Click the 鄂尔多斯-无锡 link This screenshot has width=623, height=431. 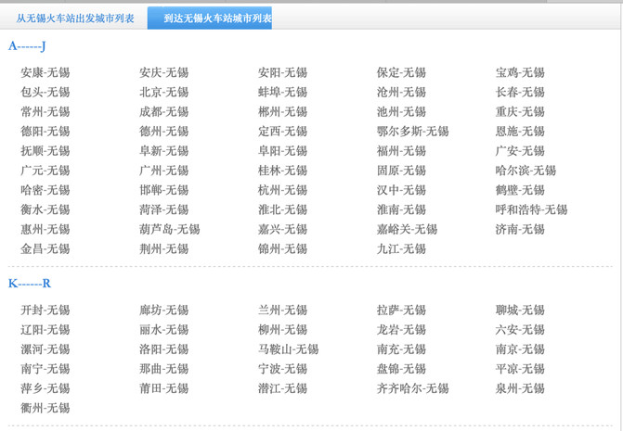pos(412,132)
